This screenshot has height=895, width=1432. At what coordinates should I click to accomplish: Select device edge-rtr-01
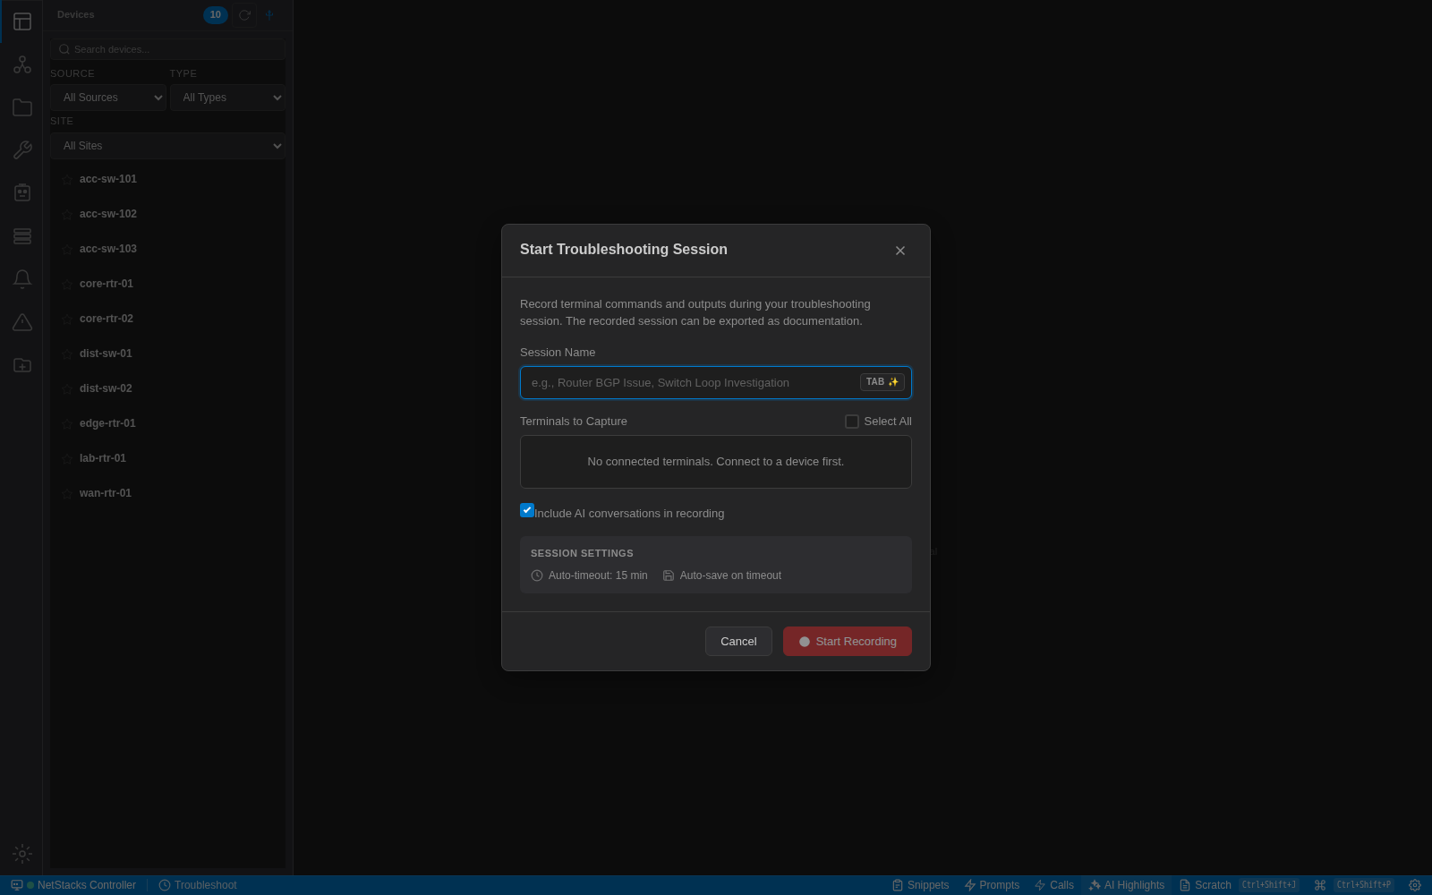pos(167,423)
